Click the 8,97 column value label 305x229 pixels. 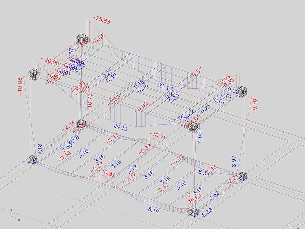click(x=234, y=162)
